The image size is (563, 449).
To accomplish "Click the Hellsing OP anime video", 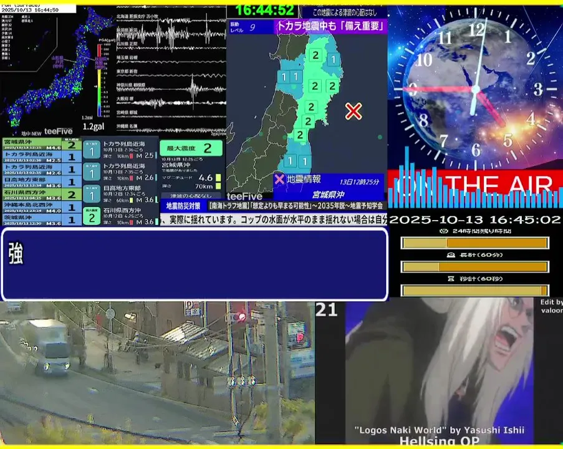I will [x=439, y=372].
